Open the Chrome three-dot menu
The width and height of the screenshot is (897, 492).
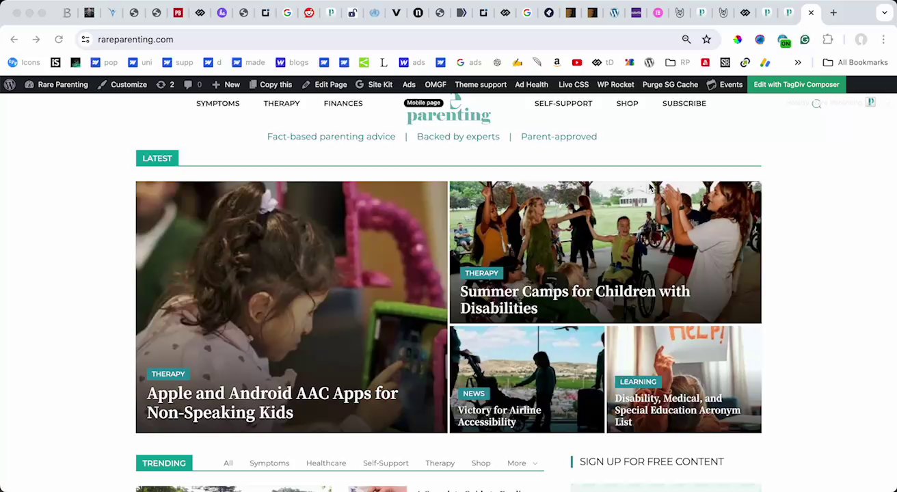pos(884,40)
